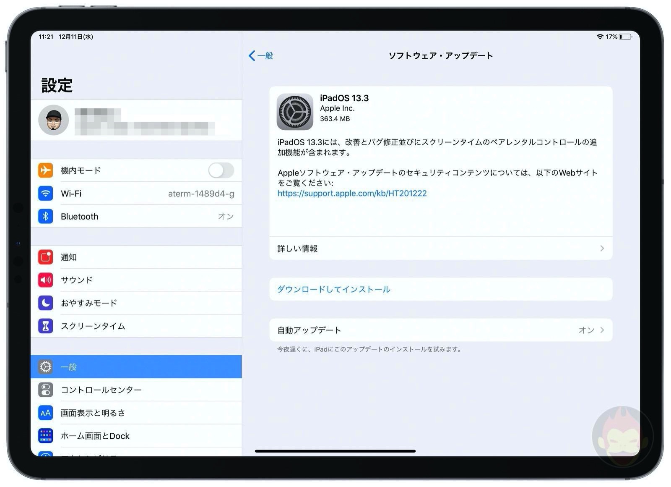Select 画面表示と明るさ in sidebar
This screenshot has width=671, height=487.
click(136, 413)
